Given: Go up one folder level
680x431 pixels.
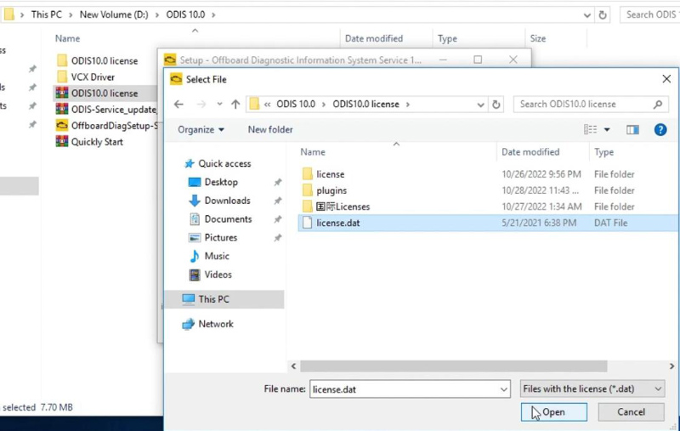Looking at the screenshot, I should (x=235, y=104).
